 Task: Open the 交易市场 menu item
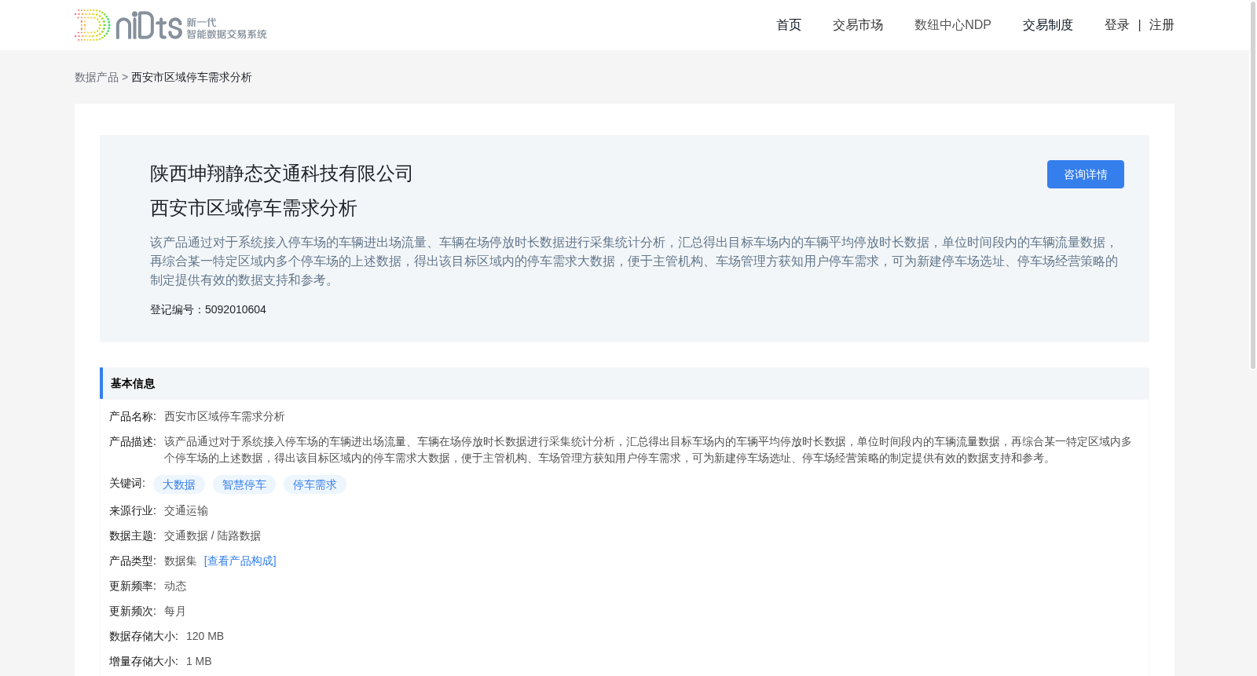[858, 25]
